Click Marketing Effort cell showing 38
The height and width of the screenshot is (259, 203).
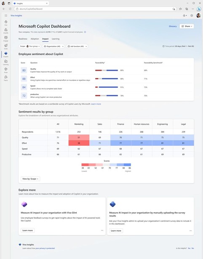pos(79,143)
